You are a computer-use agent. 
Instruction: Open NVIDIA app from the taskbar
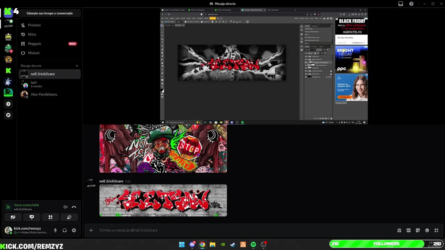(222, 244)
